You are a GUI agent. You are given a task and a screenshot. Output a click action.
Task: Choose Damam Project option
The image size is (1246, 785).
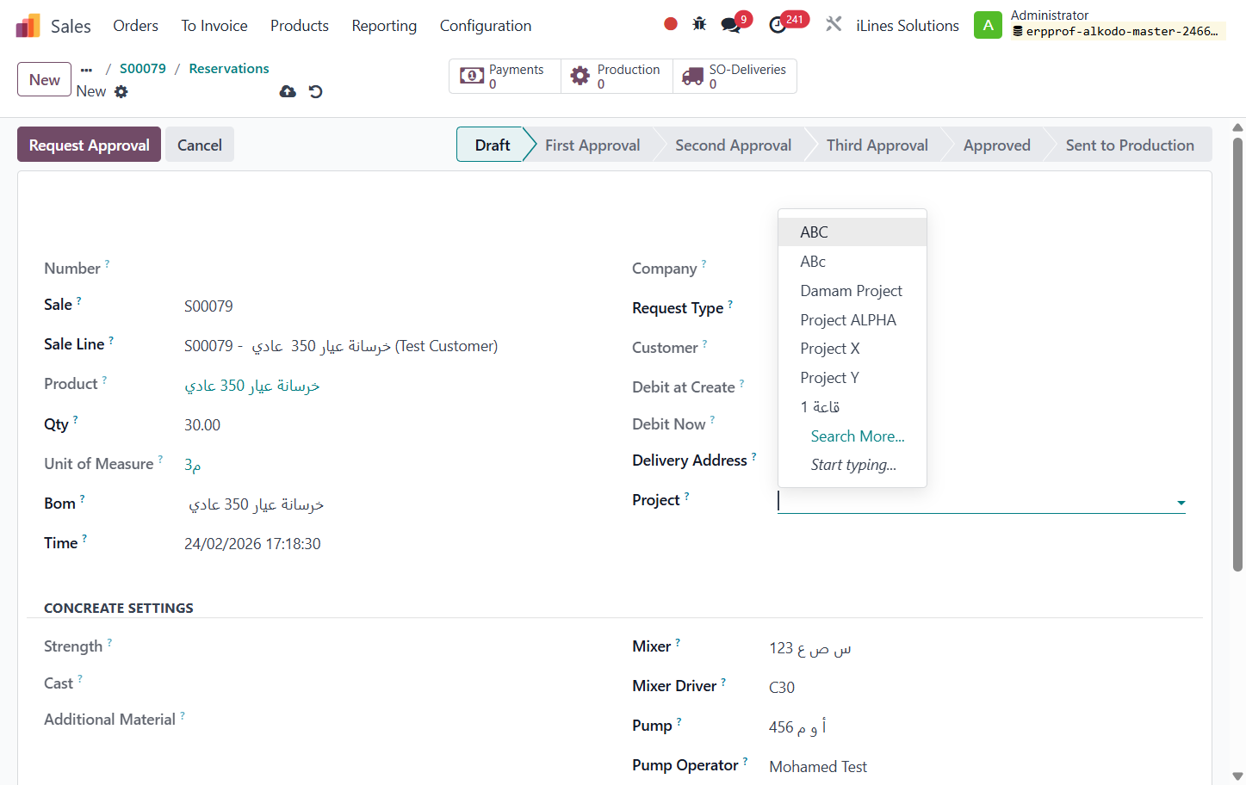coord(852,291)
